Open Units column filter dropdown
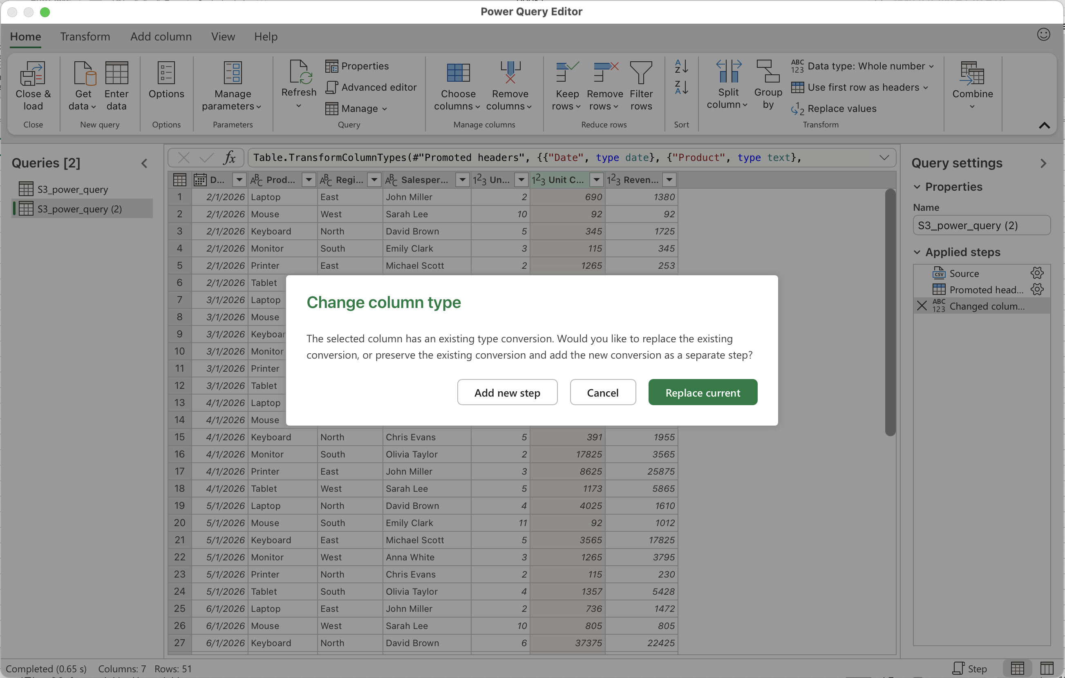 pyautogui.click(x=521, y=180)
